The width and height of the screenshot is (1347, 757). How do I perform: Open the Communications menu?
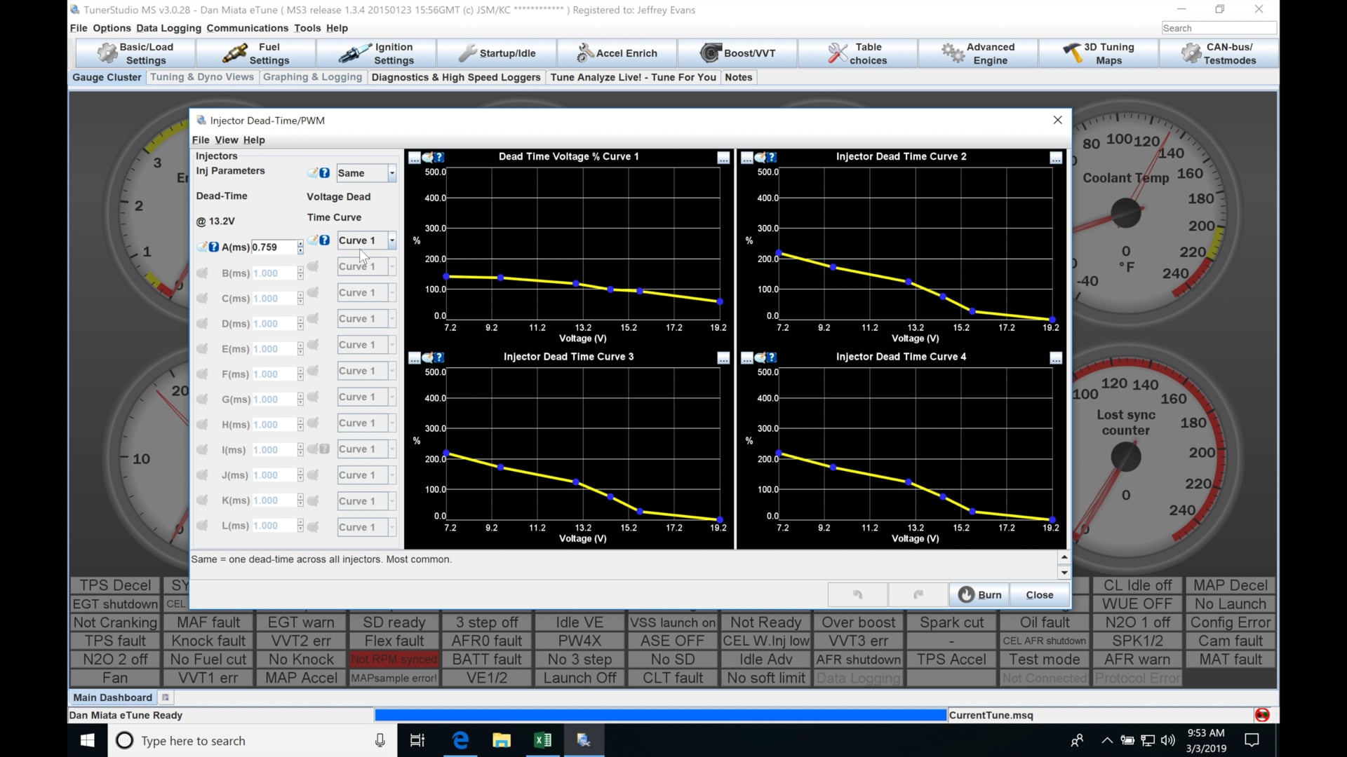coord(247,28)
